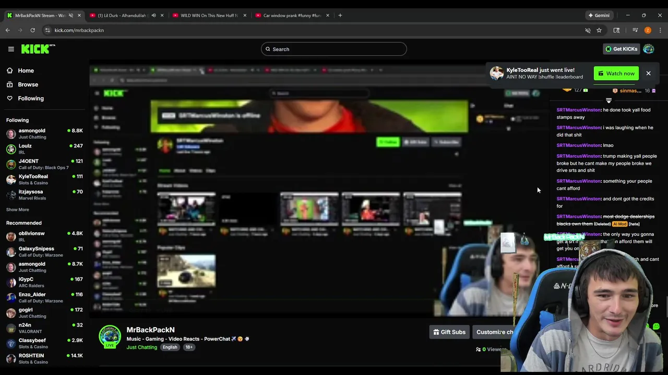
Task: Click the AI Mod badge in chat
Action: [619, 224]
